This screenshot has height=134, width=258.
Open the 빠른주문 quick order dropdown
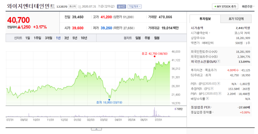click(248, 7)
